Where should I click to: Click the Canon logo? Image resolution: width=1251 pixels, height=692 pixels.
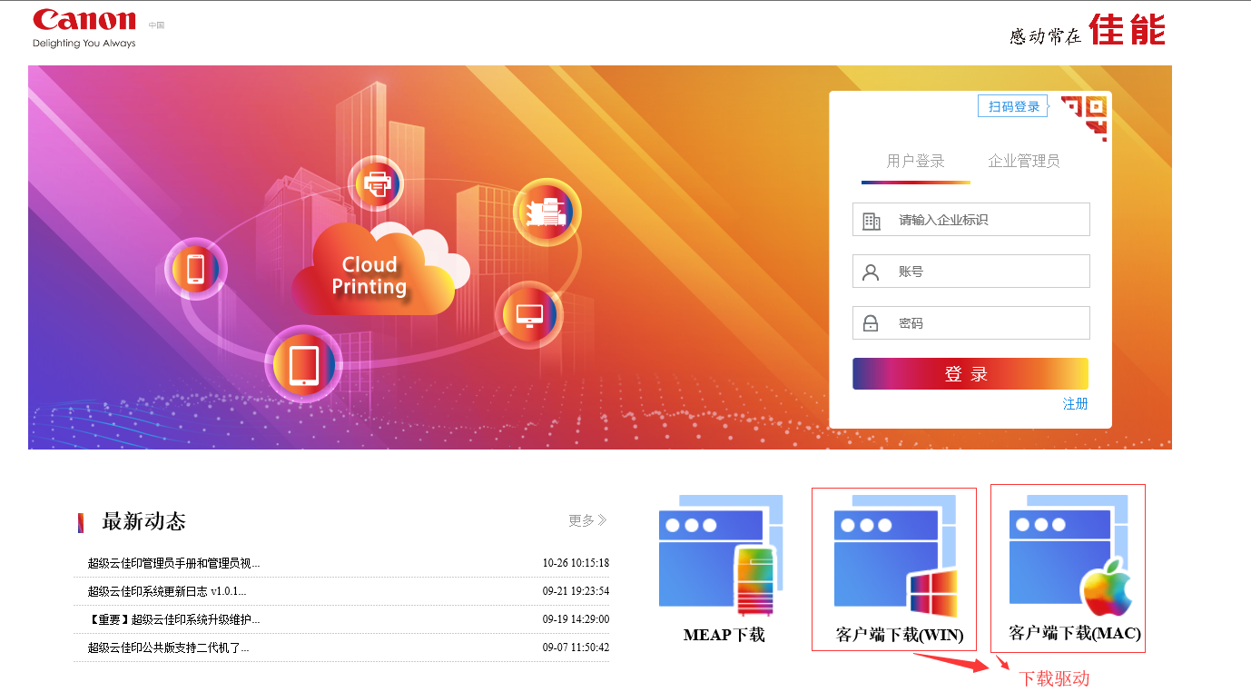click(x=84, y=22)
